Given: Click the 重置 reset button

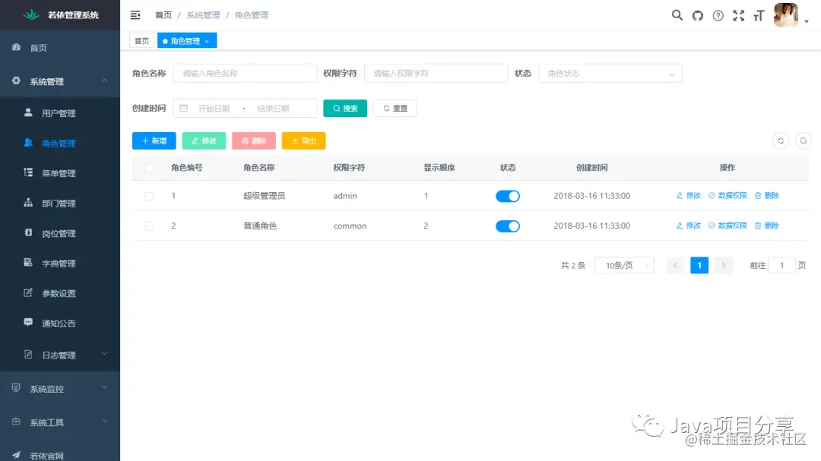Looking at the screenshot, I should point(395,109).
